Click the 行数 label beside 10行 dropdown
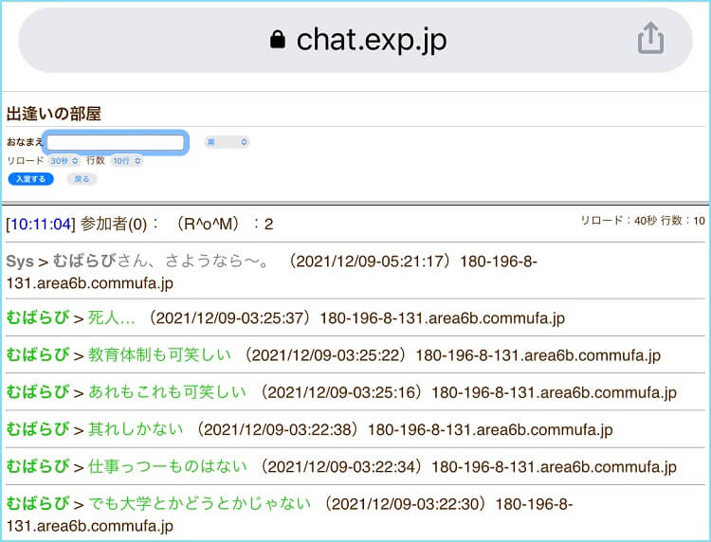 point(96,160)
